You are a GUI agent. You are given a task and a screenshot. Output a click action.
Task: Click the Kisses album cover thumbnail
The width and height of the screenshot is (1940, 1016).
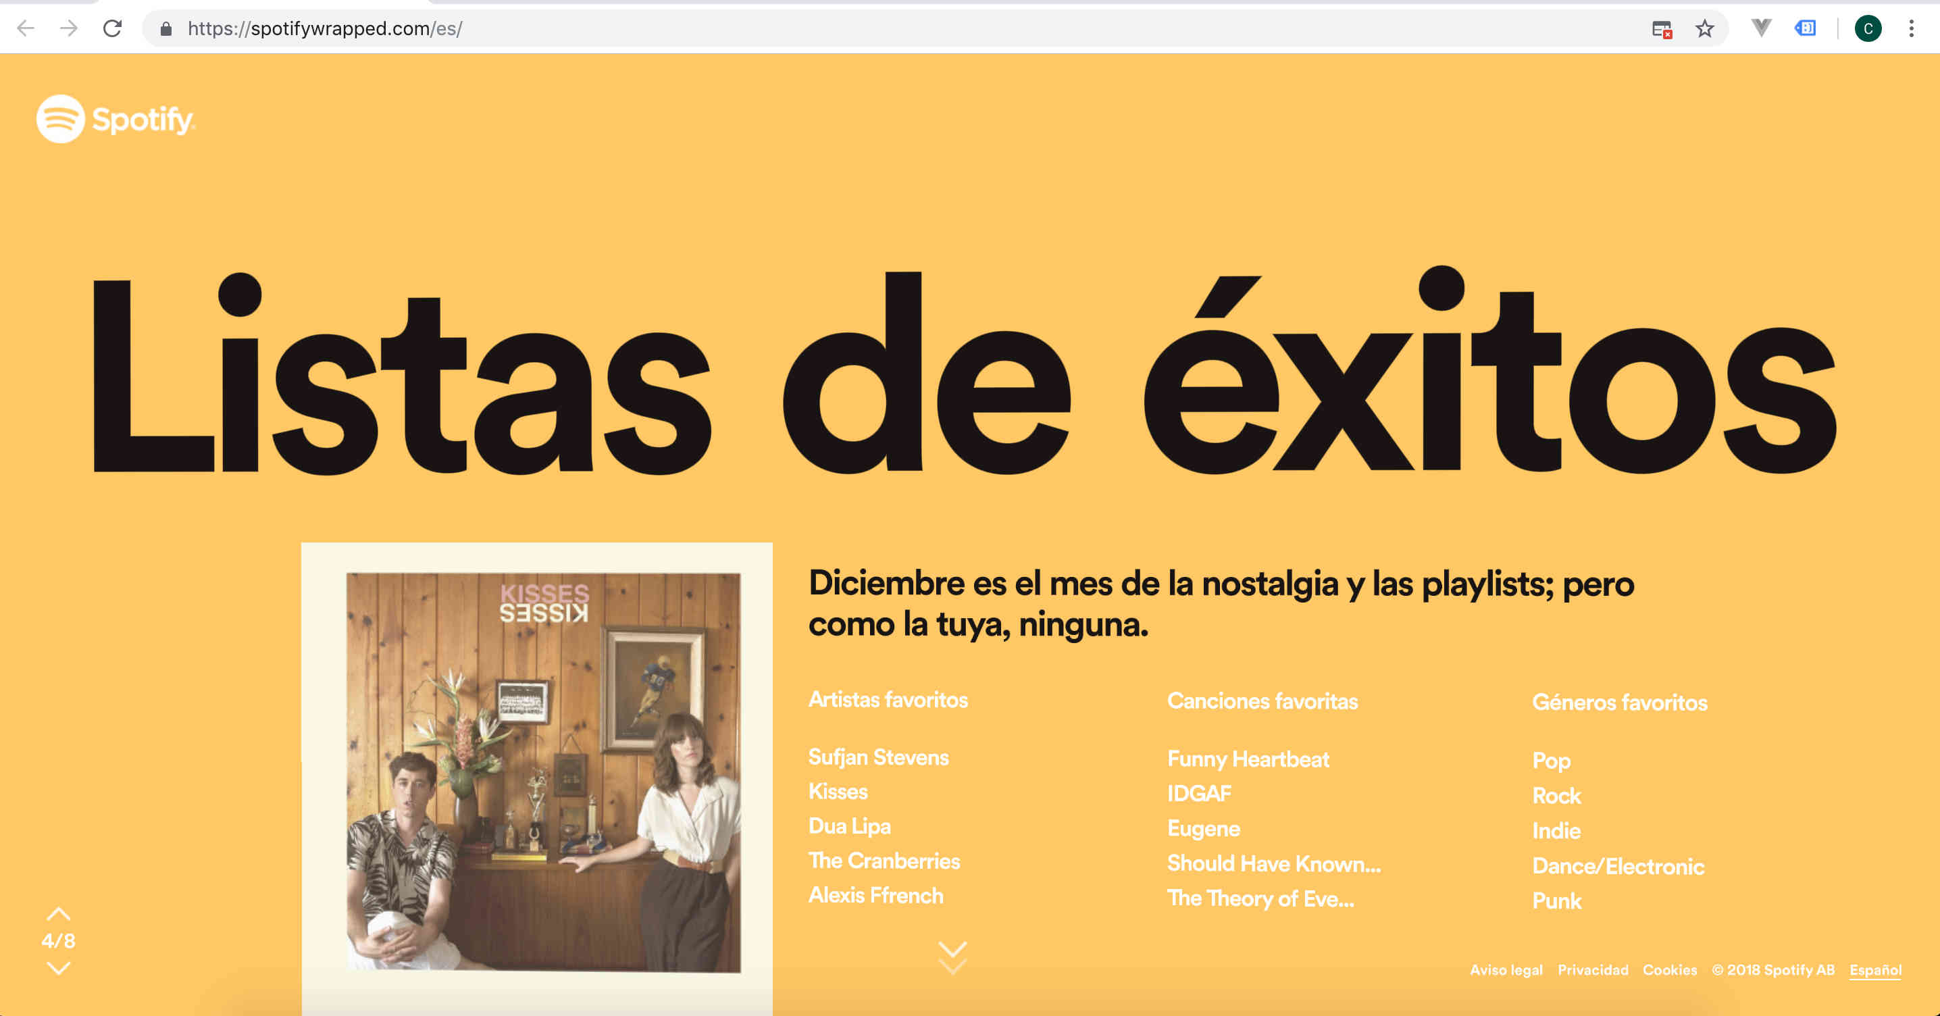(543, 772)
